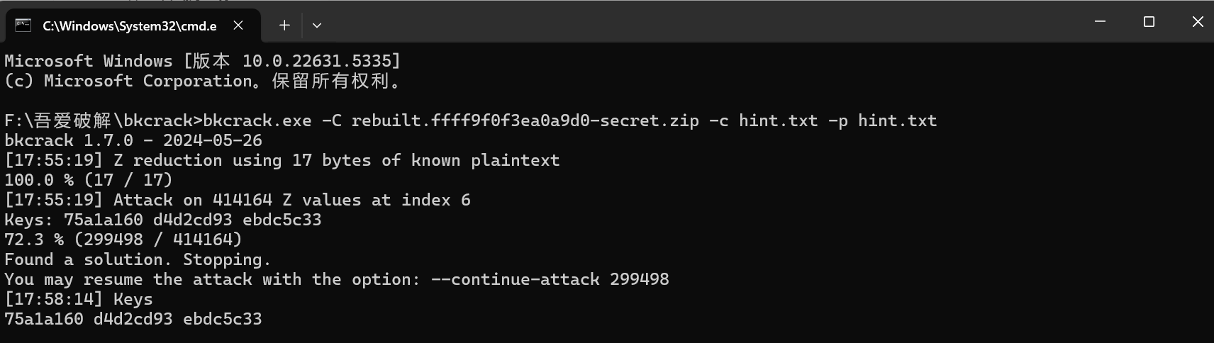Click the final keys line at bottom
The width and height of the screenshot is (1214, 343).
click(133, 319)
